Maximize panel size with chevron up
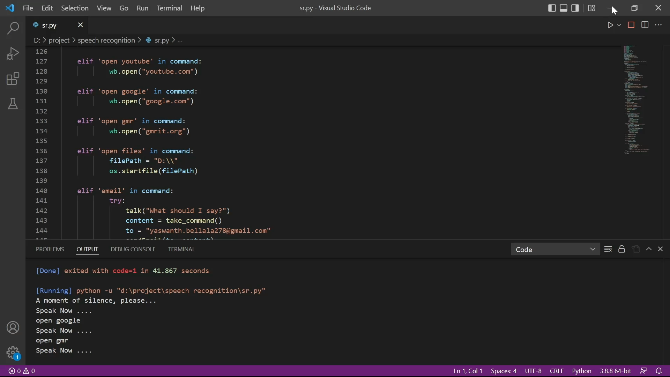The width and height of the screenshot is (670, 377). point(649,249)
